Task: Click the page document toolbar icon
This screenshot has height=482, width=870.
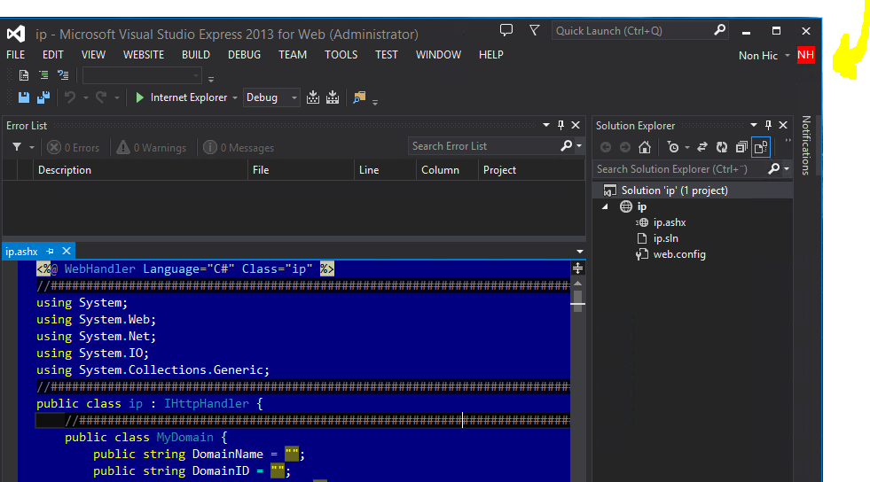Action: pos(24,75)
